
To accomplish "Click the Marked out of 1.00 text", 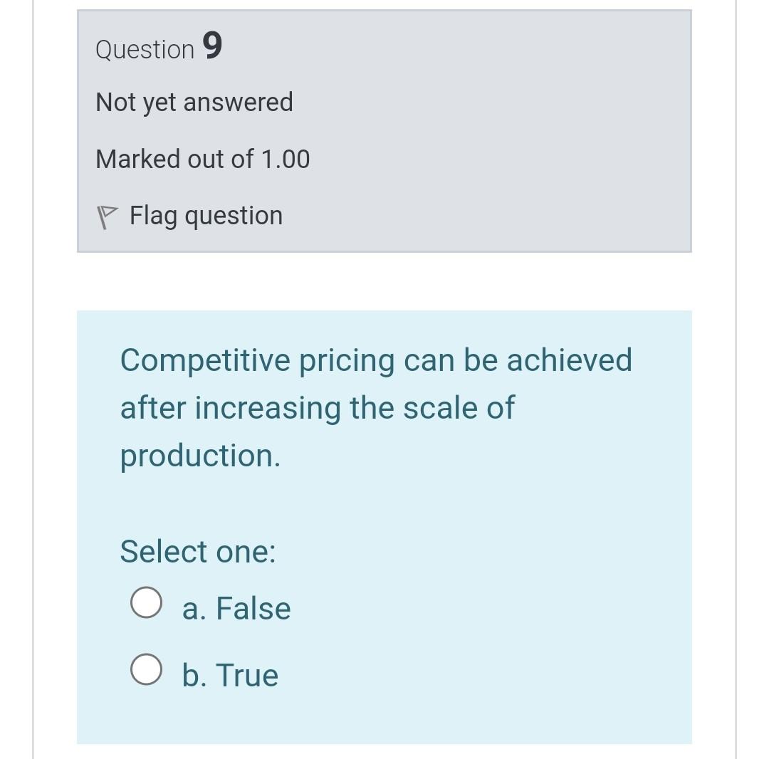I will 202,159.
